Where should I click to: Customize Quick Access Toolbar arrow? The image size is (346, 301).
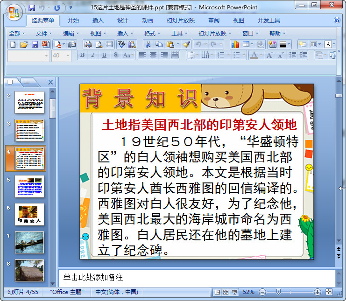[x=71, y=8]
